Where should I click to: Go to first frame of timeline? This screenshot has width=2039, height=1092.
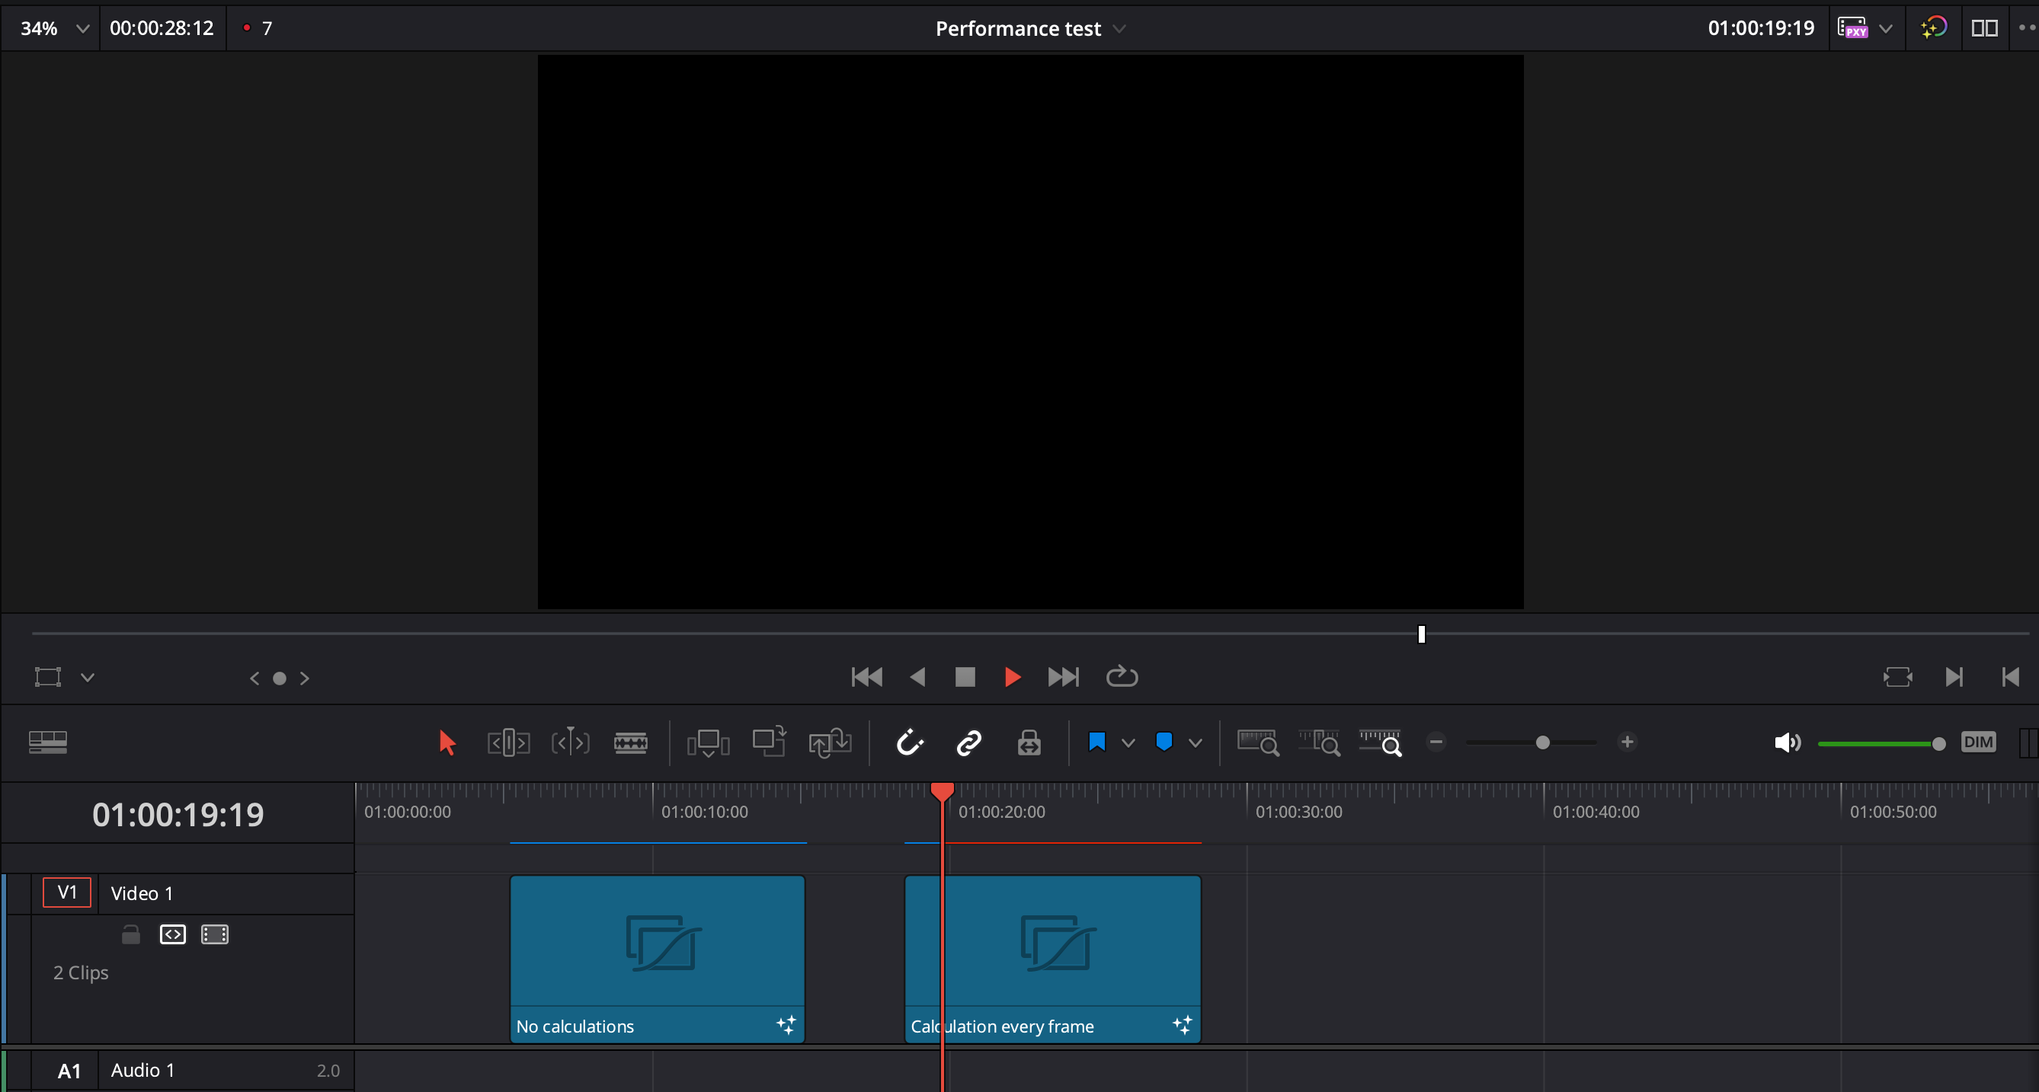(x=867, y=676)
